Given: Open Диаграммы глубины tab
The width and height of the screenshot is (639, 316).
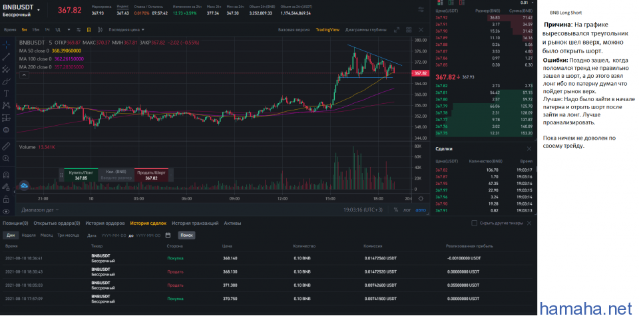Looking at the screenshot, I should point(366,30).
